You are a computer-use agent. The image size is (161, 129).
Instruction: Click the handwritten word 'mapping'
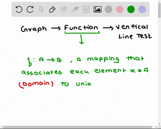(103, 59)
